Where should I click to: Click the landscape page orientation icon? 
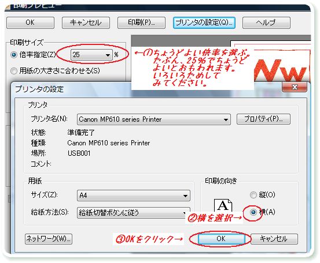coord(223,205)
